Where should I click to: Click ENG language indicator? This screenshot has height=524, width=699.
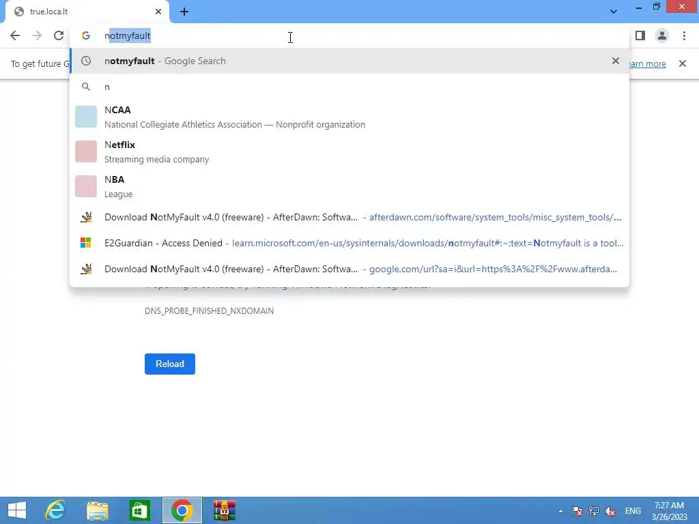click(x=633, y=511)
